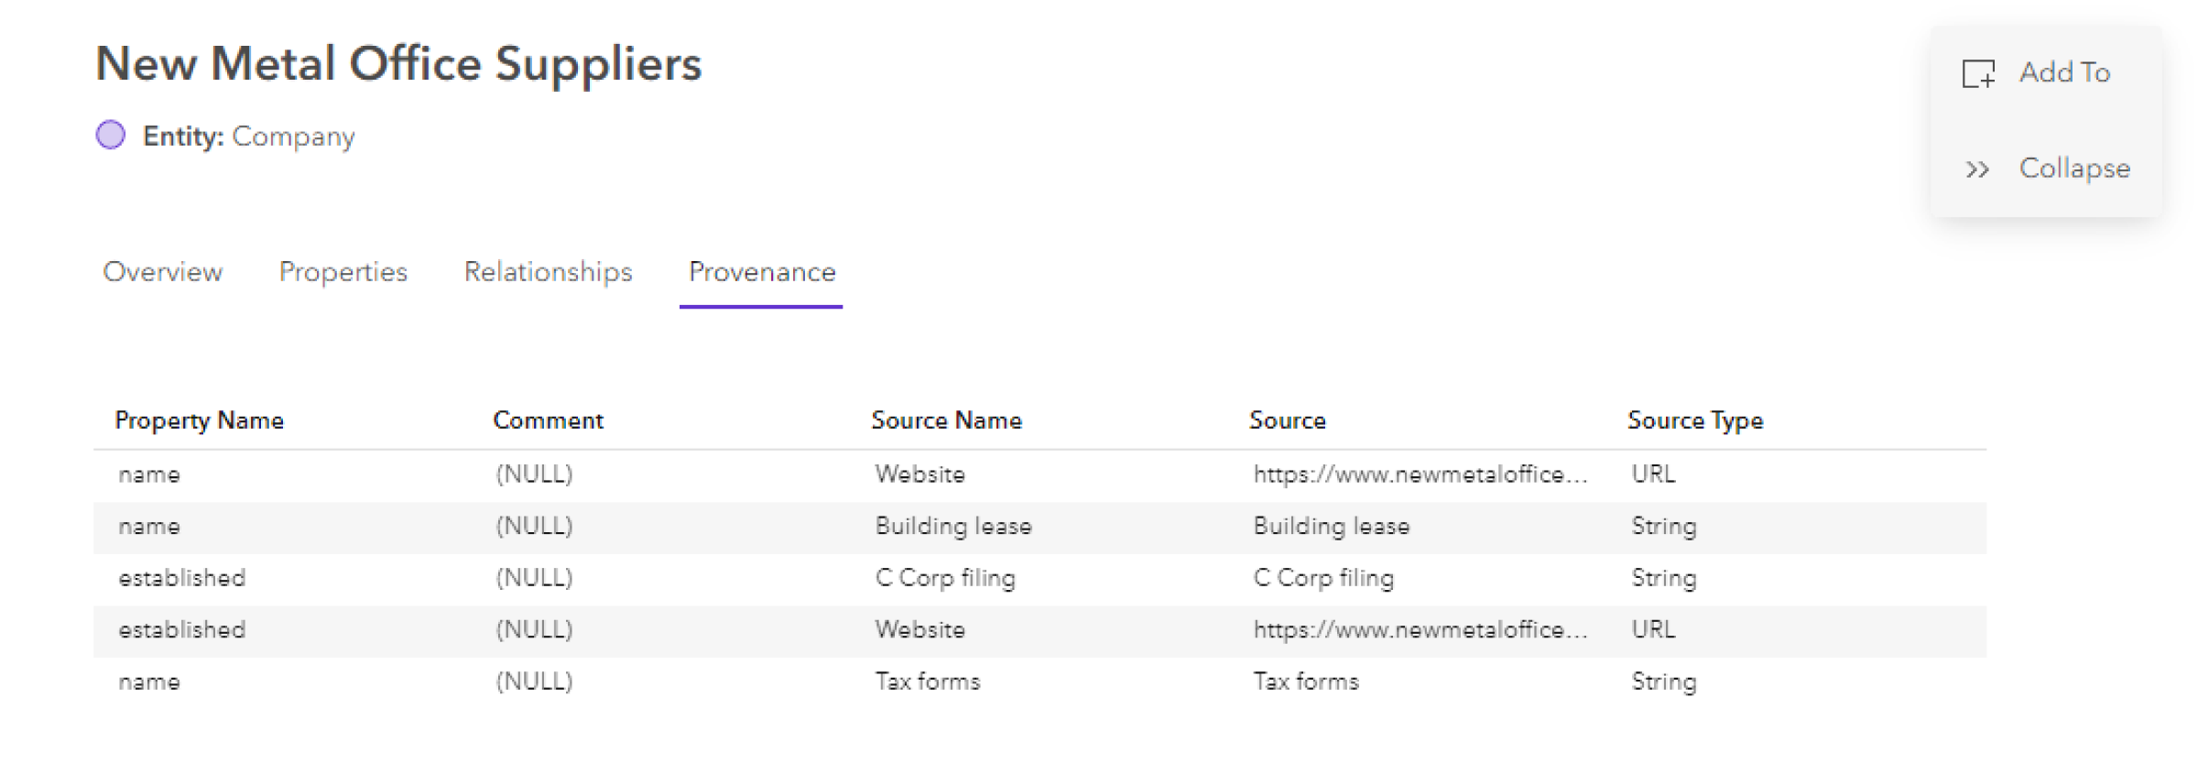Open the first row's website URL
This screenshot has height=774, width=2198.
[x=1419, y=474]
